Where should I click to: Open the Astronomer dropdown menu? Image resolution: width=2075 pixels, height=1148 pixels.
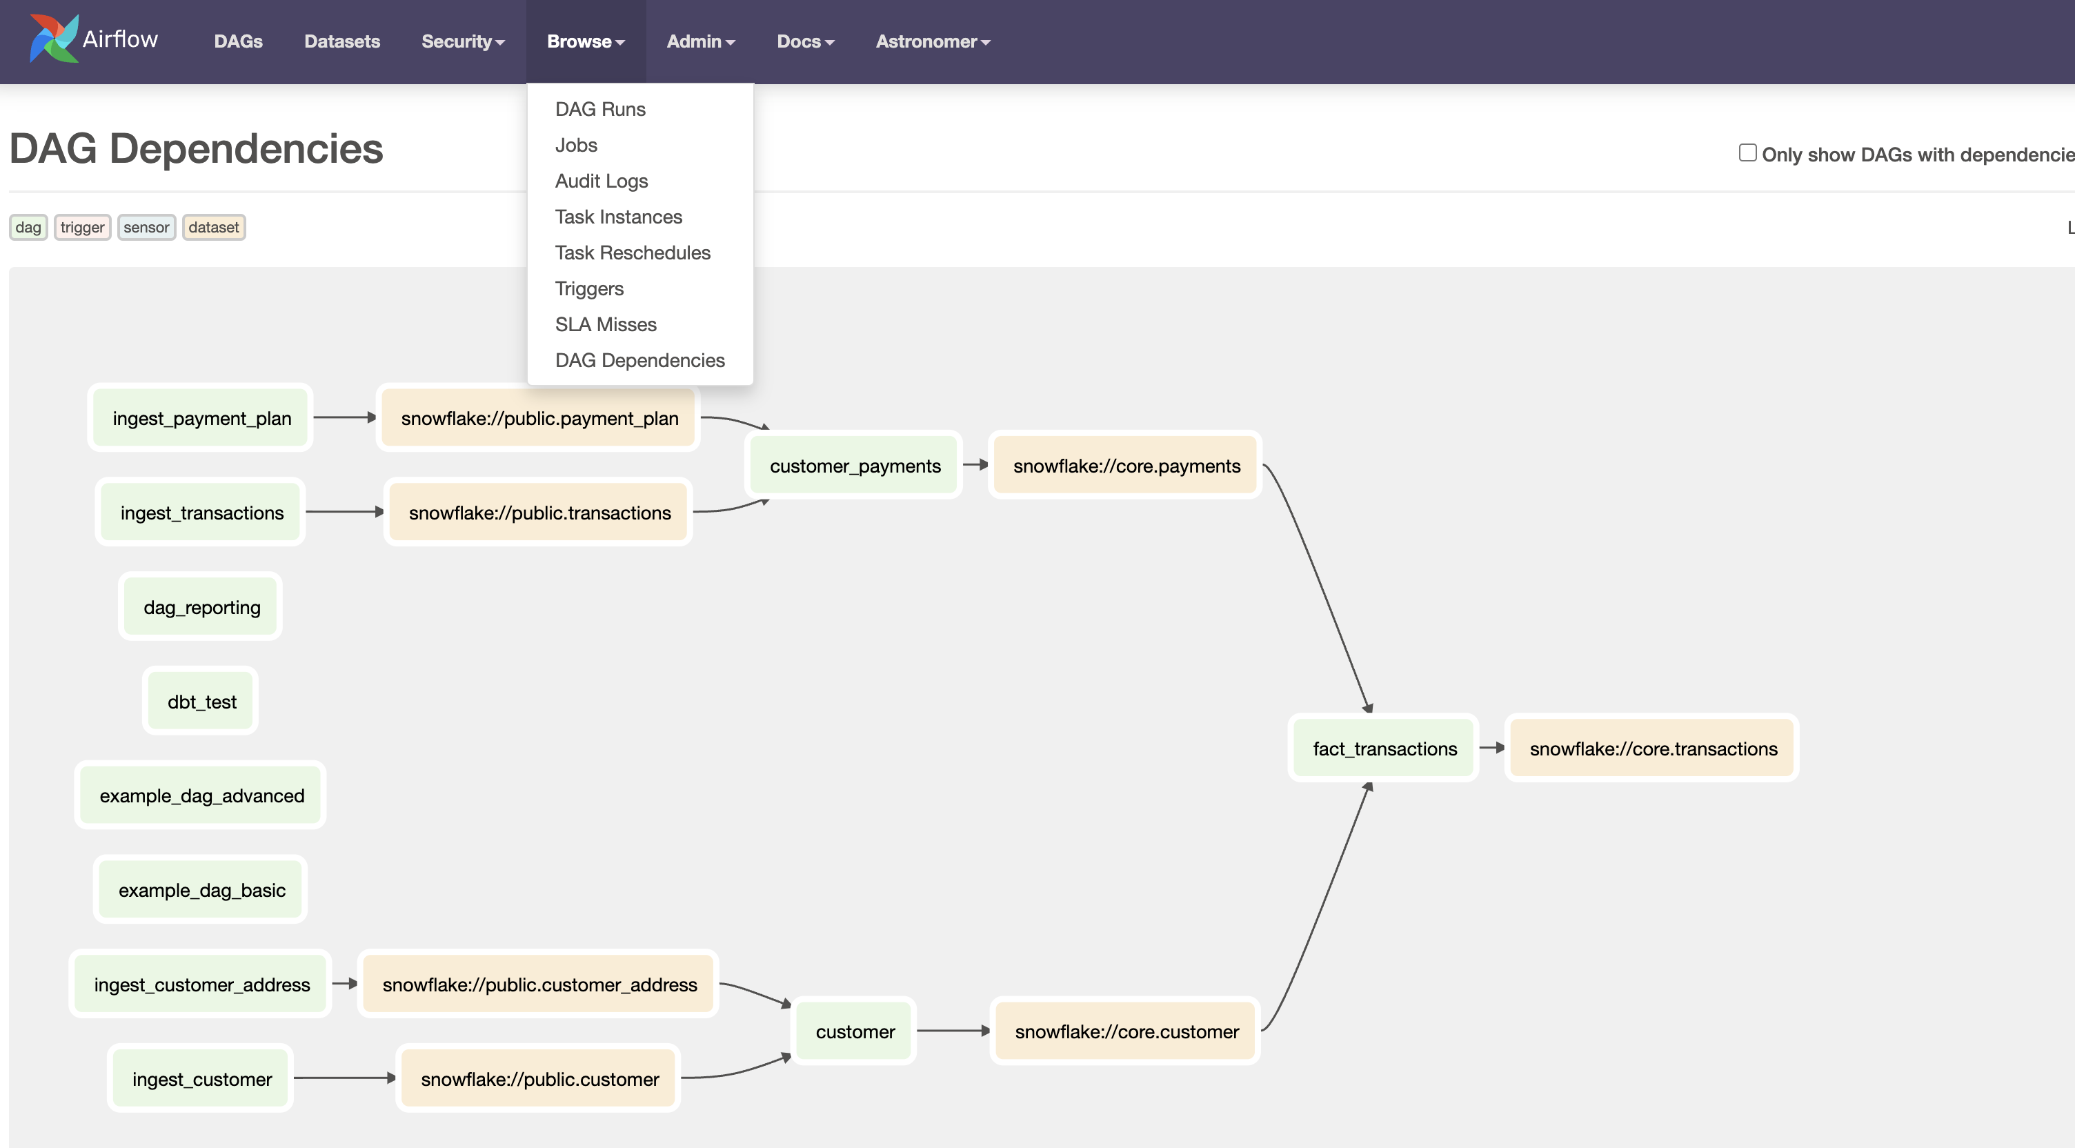[x=932, y=41]
